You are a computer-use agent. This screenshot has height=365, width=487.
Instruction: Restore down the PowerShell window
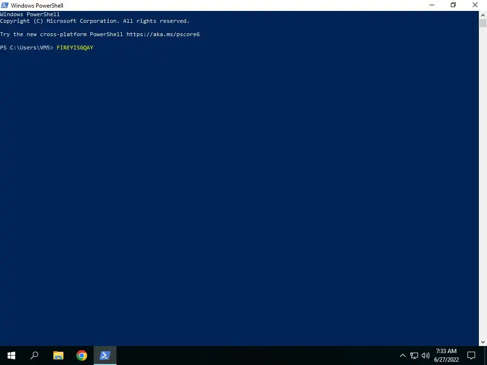453,5
